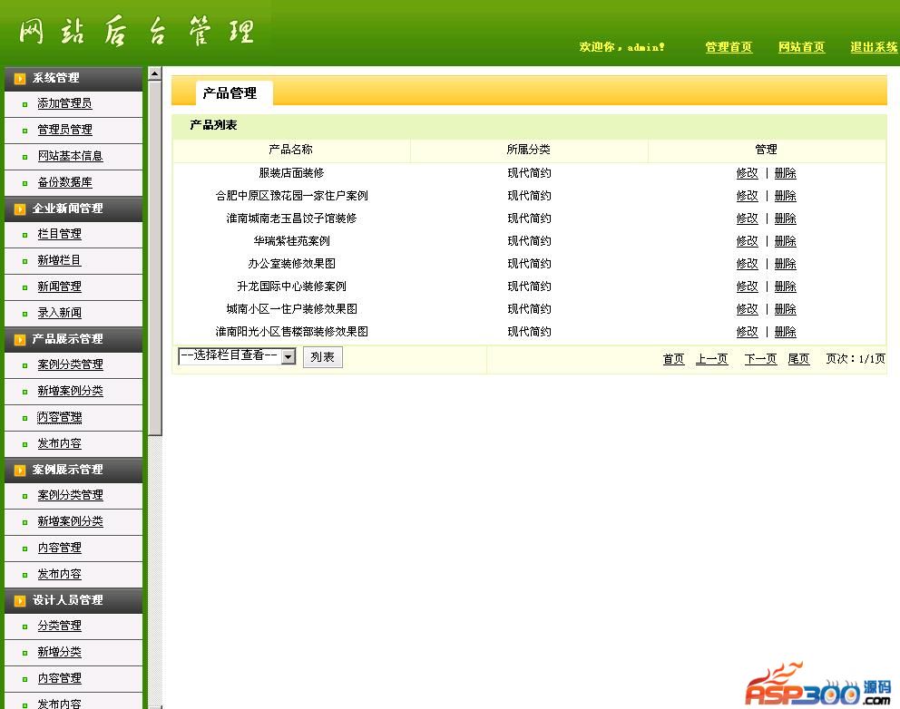The width and height of the screenshot is (900, 709).
Task: Select the 产品管理 tab
Action: coord(230,93)
